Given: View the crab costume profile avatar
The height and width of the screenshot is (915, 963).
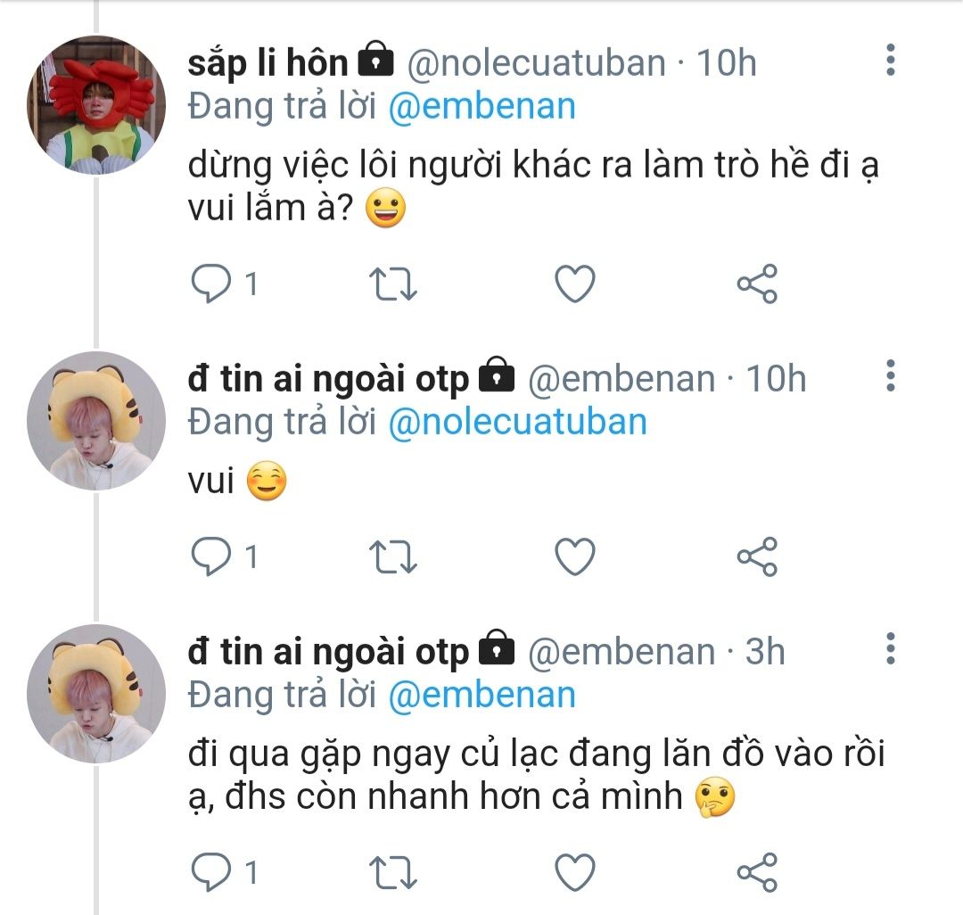Looking at the screenshot, I should pyautogui.click(x=96, y=105).
